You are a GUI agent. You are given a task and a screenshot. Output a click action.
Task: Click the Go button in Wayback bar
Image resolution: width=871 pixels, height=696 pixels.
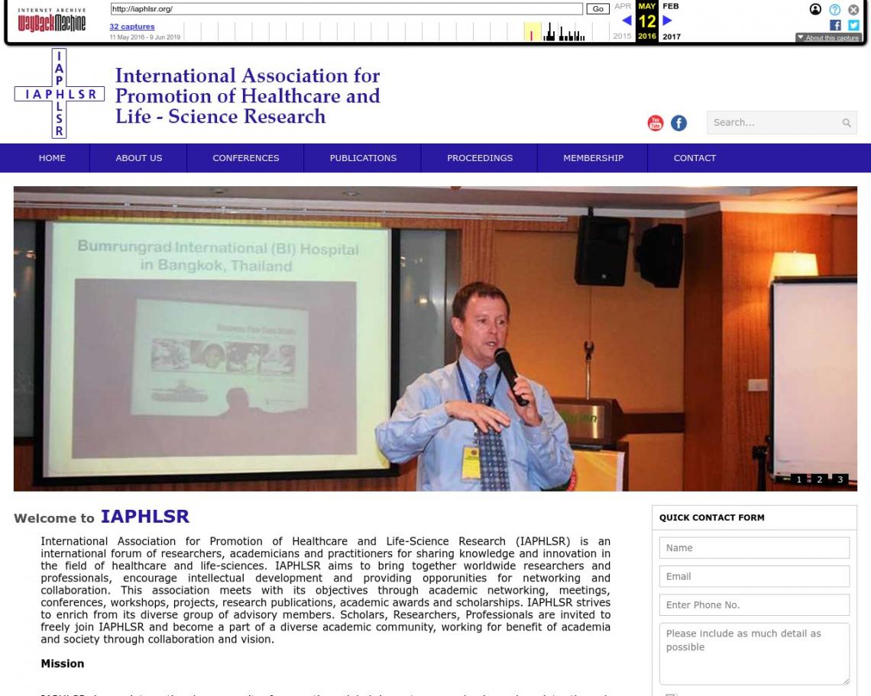click(597, 9)
